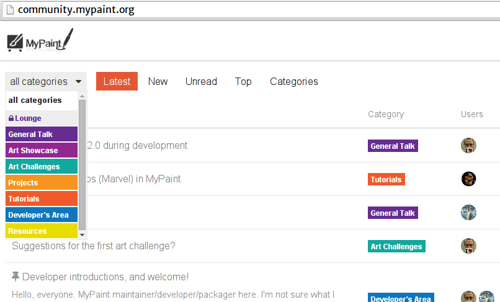Viewport: 500px width, 302px height.
Task: Choose Resources from category dropdown
Action: [42, 231]
